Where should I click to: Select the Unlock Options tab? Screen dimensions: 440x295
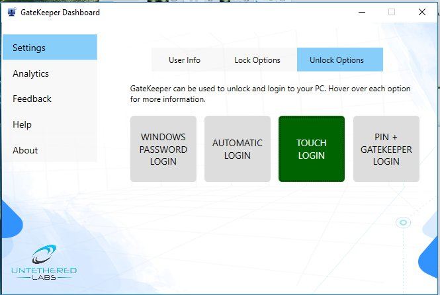click(340, 60)
